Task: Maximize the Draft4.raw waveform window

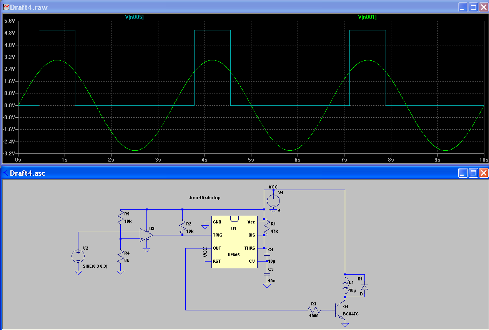Action: point(473,7)
